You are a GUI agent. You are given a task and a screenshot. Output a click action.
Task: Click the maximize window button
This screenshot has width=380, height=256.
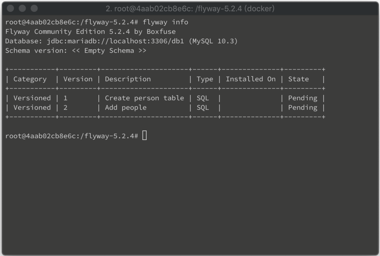[x=34, y=9]
